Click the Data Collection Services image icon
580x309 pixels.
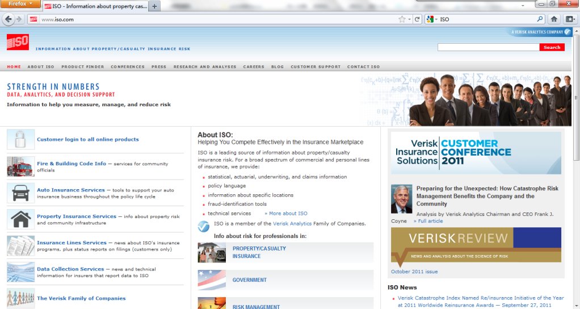[20, 272]
